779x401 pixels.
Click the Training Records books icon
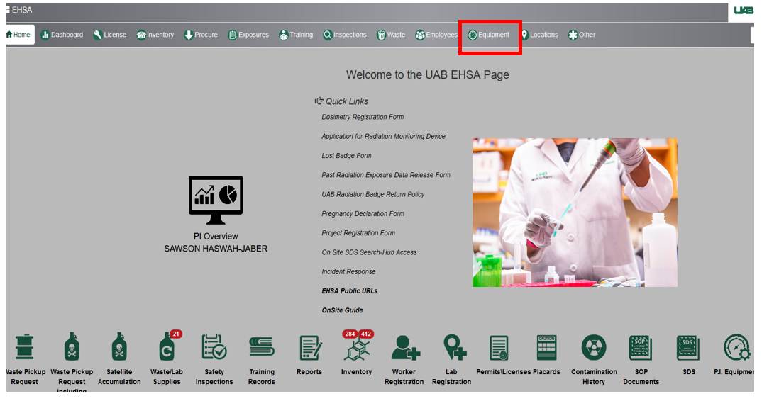tap(261, 348)
